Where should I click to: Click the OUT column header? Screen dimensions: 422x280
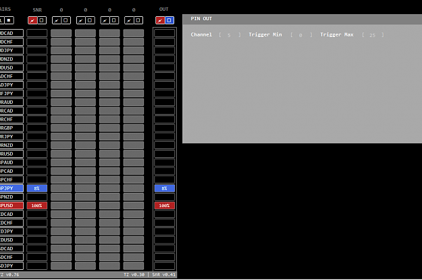[163, 9]
